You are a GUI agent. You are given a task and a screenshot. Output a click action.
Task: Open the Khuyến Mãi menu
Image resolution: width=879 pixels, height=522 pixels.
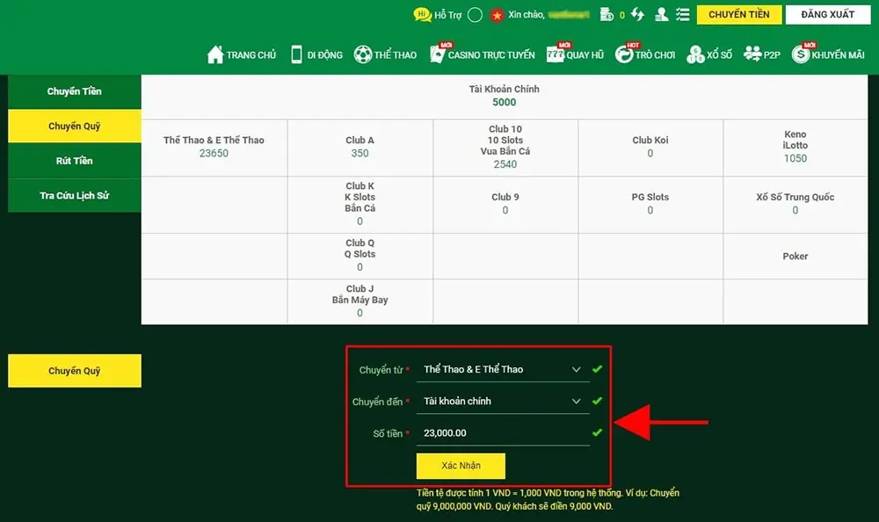829,55
